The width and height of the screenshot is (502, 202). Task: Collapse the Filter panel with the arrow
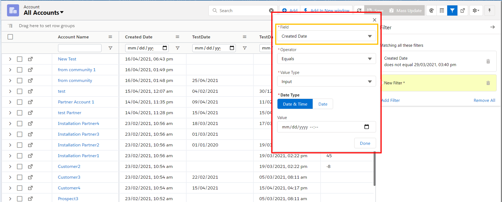492,27
